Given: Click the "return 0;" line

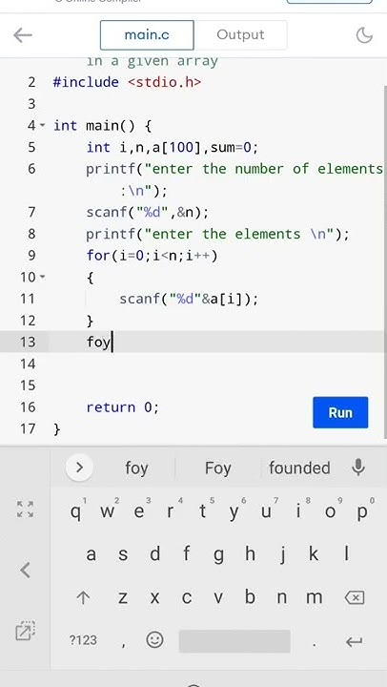Looking at the screenshot, I should coord(123,407).
